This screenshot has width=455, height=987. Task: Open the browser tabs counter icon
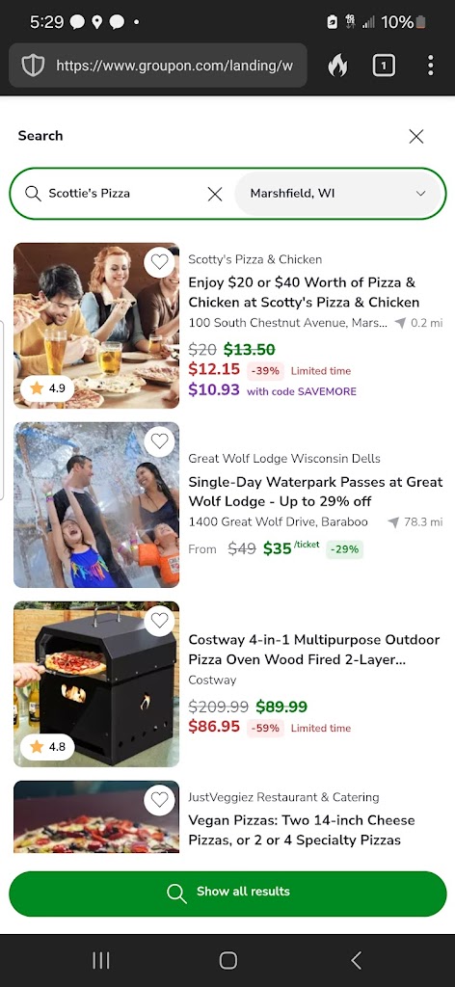(x=384, y=65)
